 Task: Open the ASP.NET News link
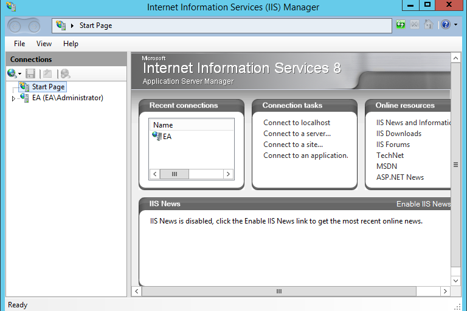coord(400,177)
